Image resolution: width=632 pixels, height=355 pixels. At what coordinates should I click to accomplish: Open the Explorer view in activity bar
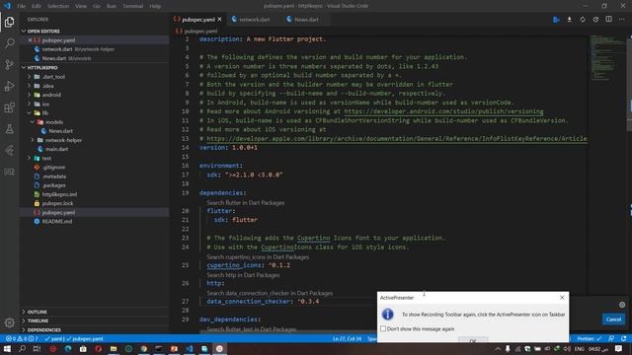pyautogui.click(x=9, y=22)
